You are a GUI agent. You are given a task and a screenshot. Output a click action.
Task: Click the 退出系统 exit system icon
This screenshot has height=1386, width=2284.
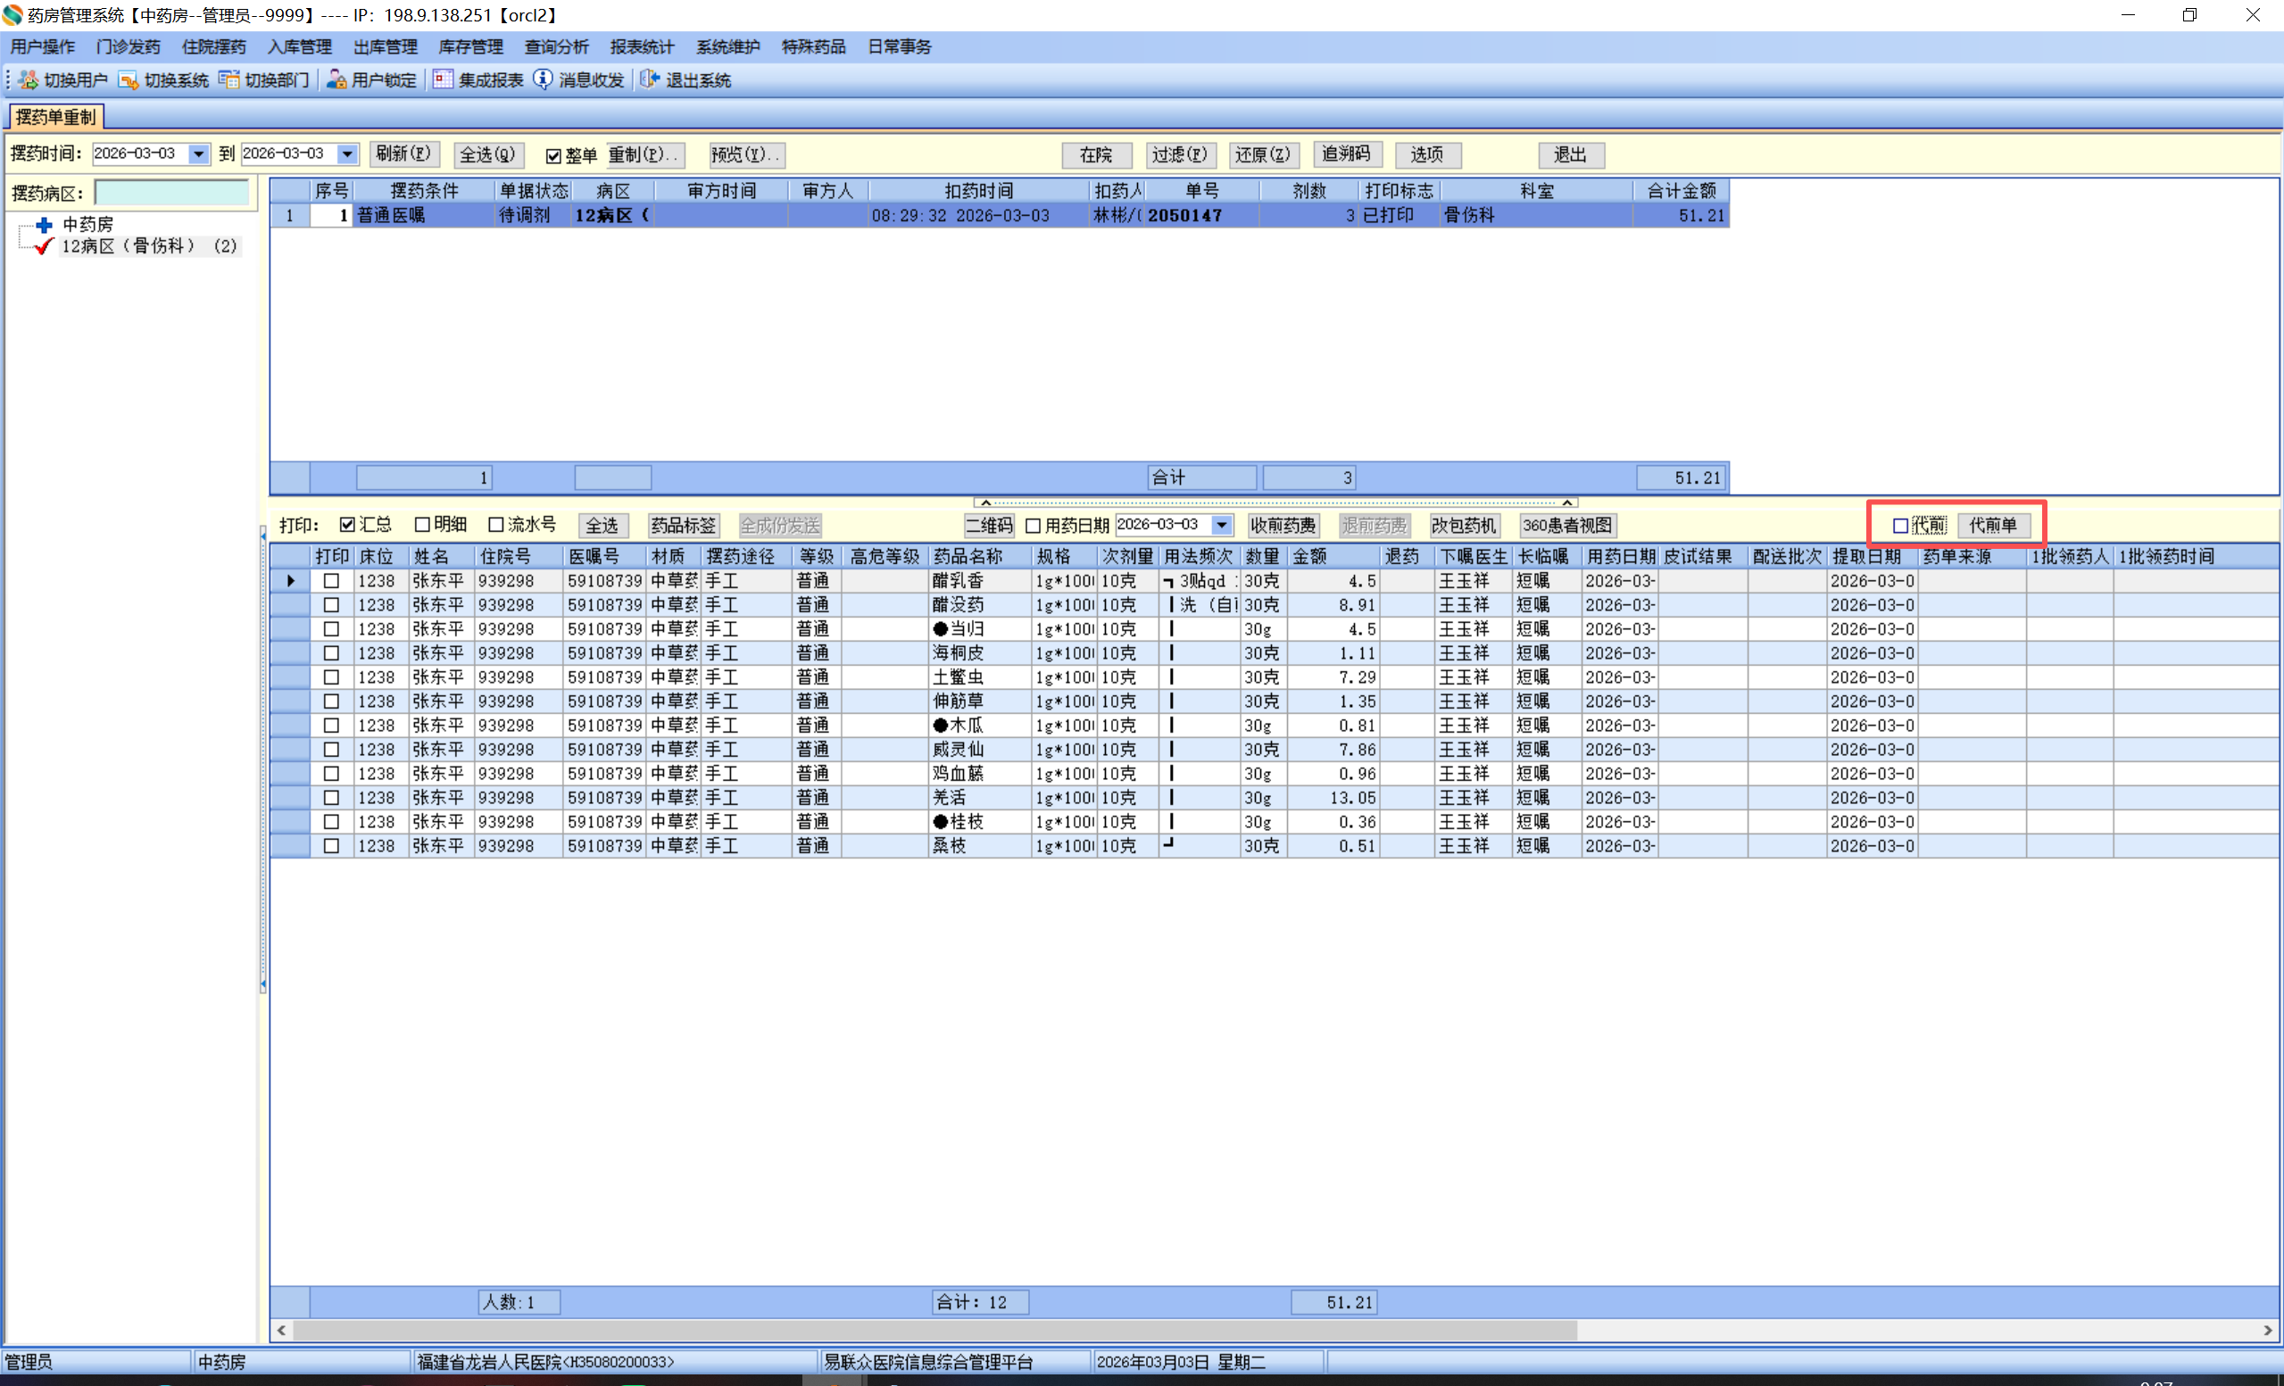coord(650,80)
